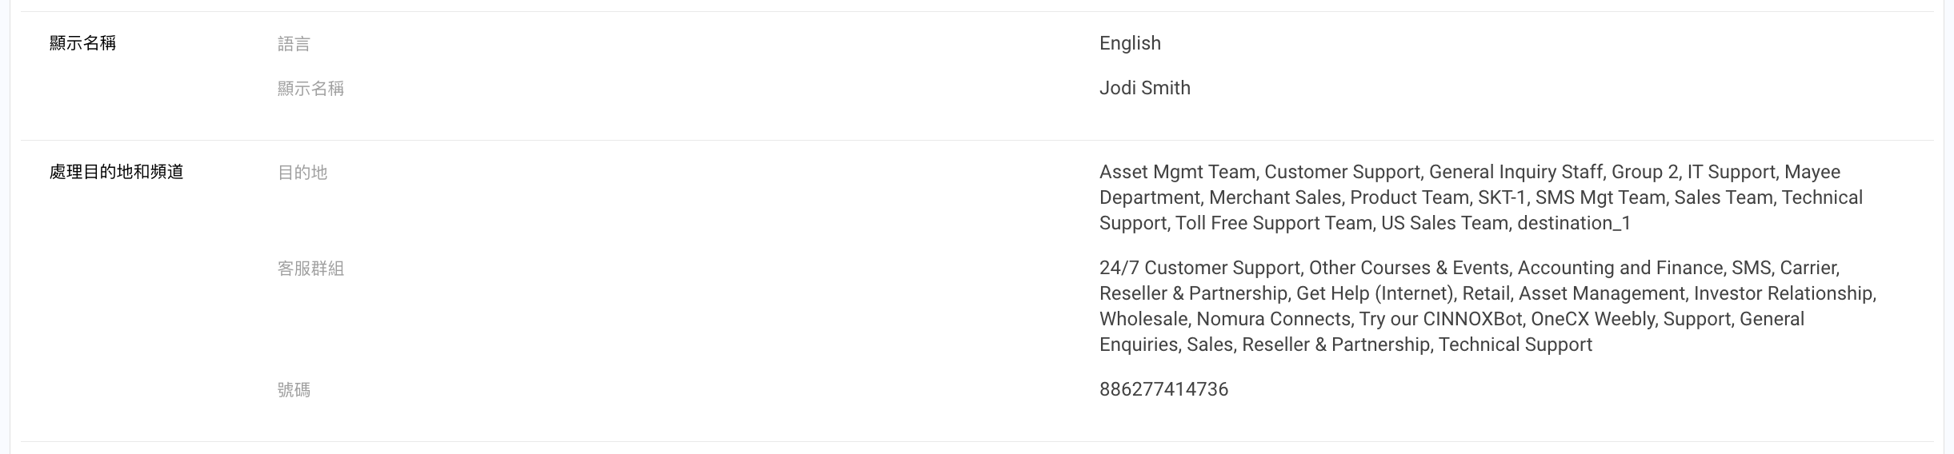Viewport: 1954px width, 454px height.
Task: Click the 號碼 field label
Action: click(294, 390)
